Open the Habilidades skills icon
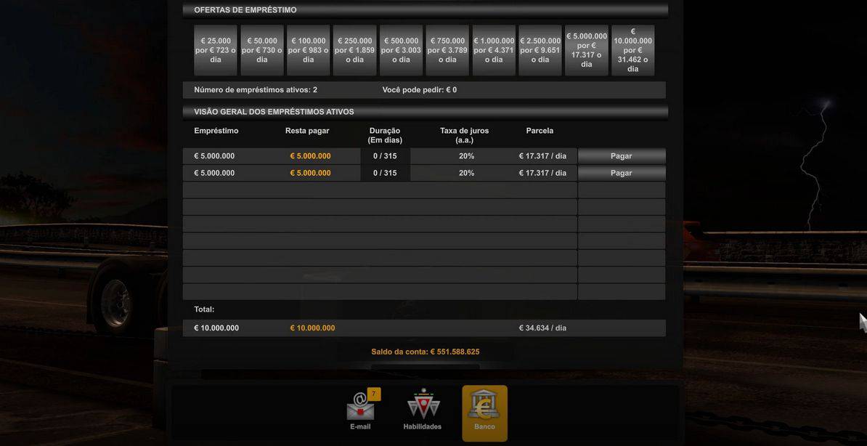Image resolution: width=867 pixels, height=446 pixels. (x=423, y=407)
